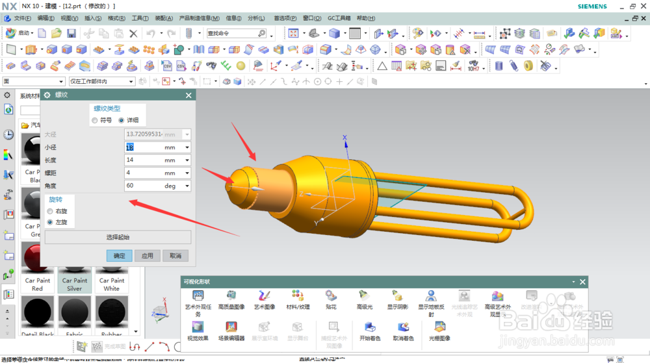
Task: Click the gear icon atop resource bar
Action: click(7, 95)
